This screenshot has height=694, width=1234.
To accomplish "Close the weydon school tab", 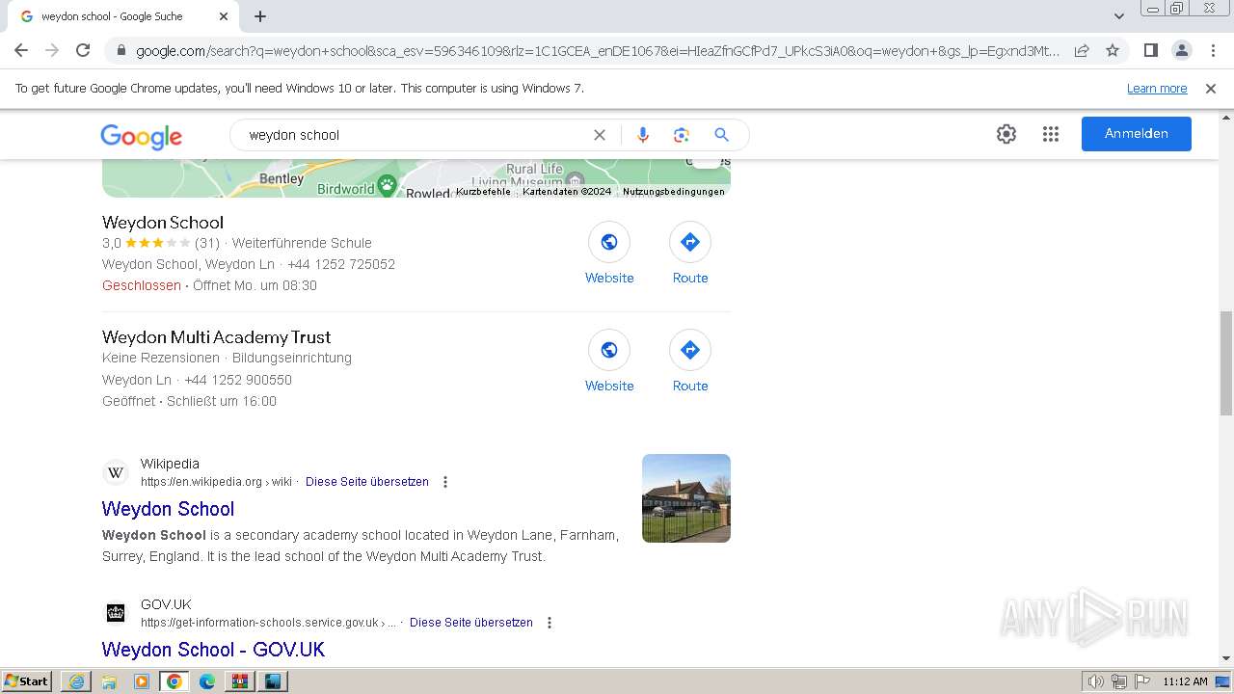I will [224, 16].
